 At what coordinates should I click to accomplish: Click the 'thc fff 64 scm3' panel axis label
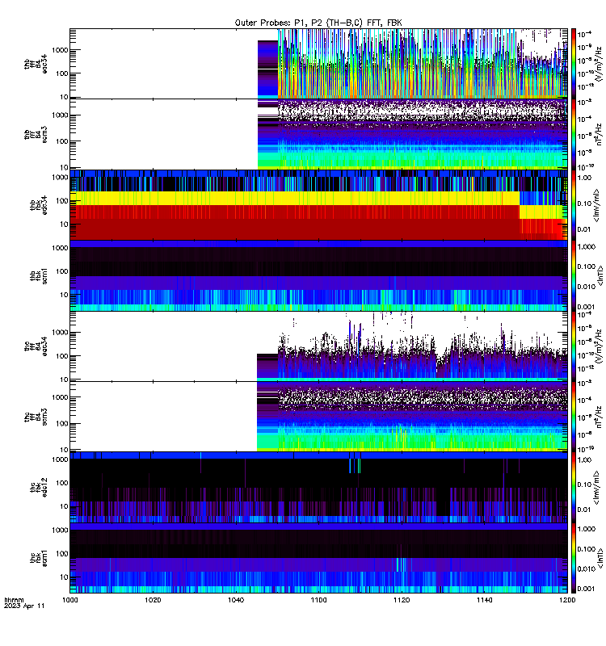click(36, 417)
